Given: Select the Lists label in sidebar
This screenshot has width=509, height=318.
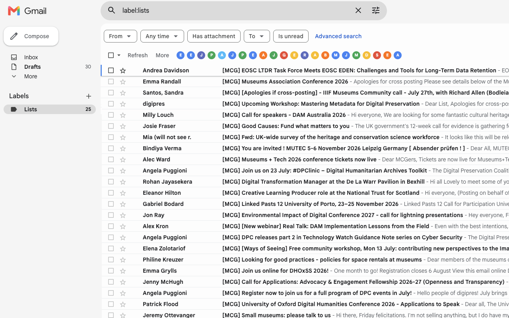Looking at the screenshot, I should pos(50,109).
